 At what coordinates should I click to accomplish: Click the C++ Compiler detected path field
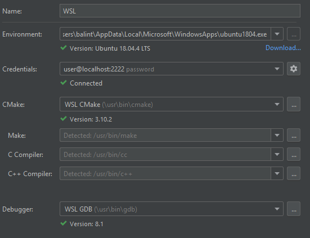coord(165,173)
